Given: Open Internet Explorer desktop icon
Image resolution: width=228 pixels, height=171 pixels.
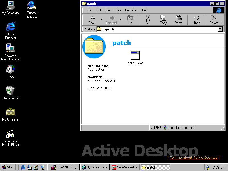Looking at the screenshot, I should pyautogui.click(x=11, y=31).
